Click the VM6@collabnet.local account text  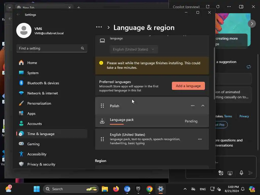pyautogui.click(x=49, y=33)
